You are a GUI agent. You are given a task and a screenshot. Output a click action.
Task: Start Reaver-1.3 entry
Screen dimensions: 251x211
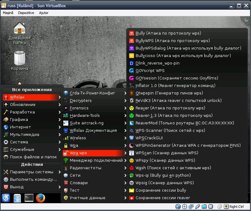pyautogui.click(x=187, y=116)
